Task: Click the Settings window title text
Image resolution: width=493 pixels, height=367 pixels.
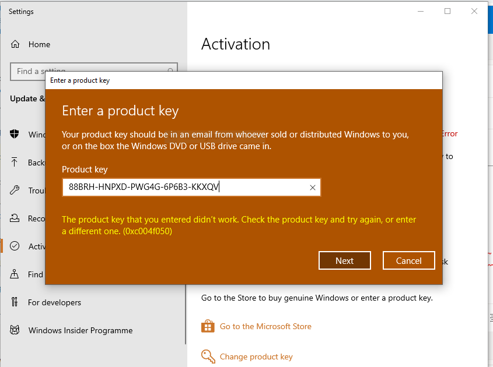Action: (x=21, y=12)
